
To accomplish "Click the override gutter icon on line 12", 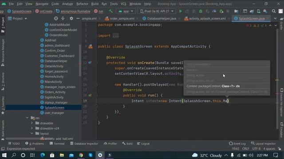I will point(90,63).
